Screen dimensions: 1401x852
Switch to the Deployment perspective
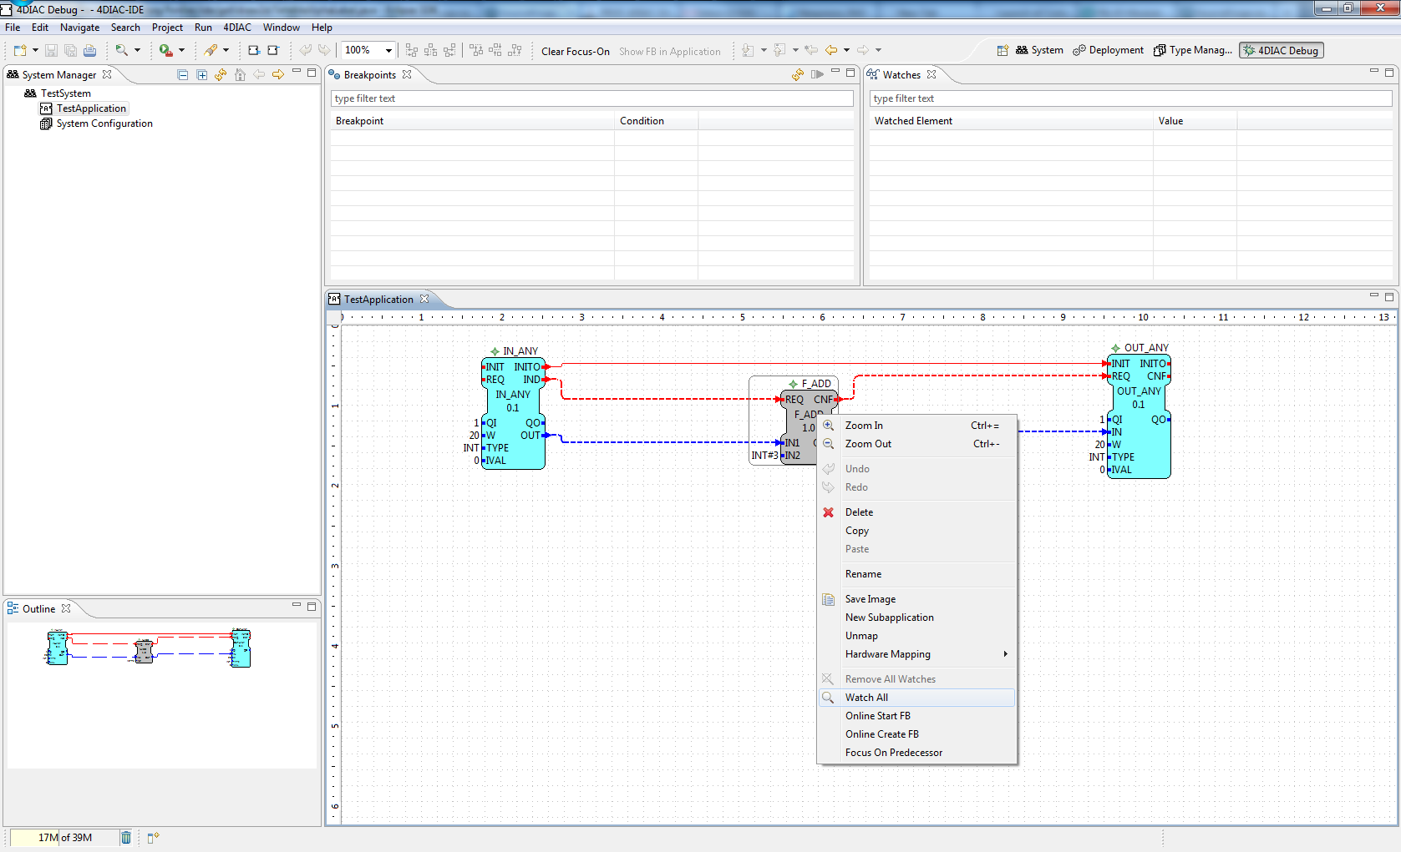pyautogui.click(x=1109, y=51)
